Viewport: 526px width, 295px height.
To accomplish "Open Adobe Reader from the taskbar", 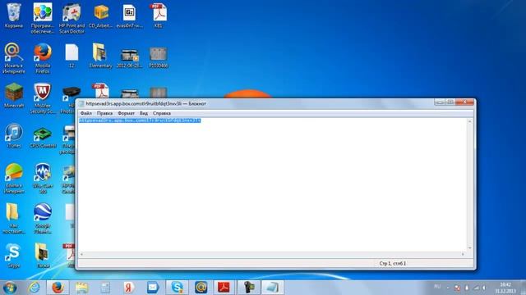I will pyautogui.click(x=224, y=288).
